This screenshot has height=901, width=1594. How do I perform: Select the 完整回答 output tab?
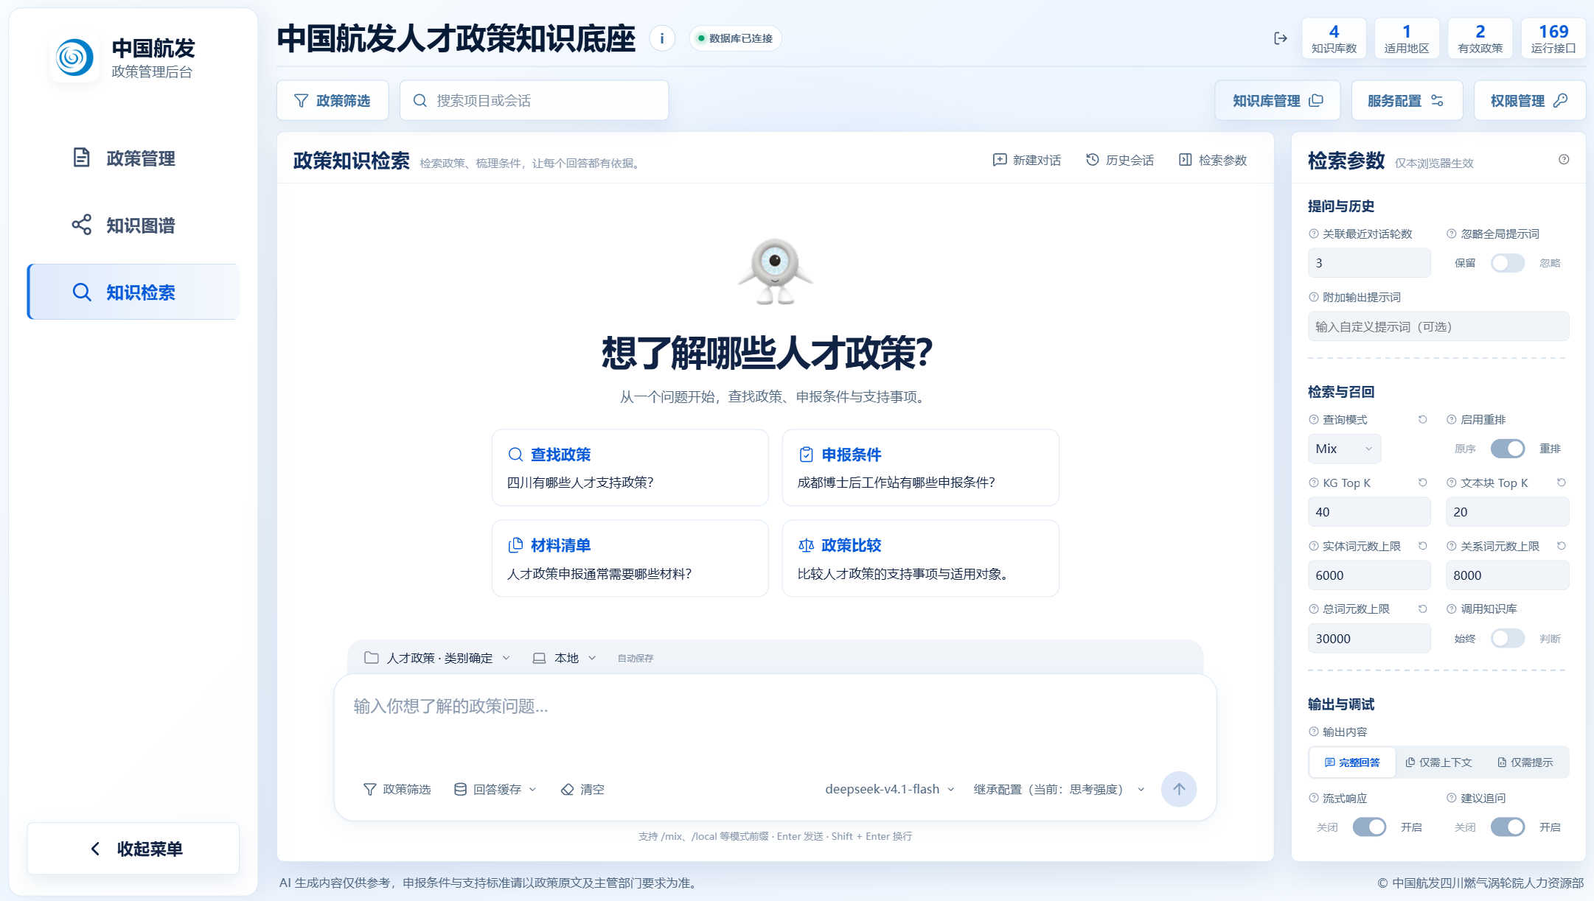pos(1352,762)
